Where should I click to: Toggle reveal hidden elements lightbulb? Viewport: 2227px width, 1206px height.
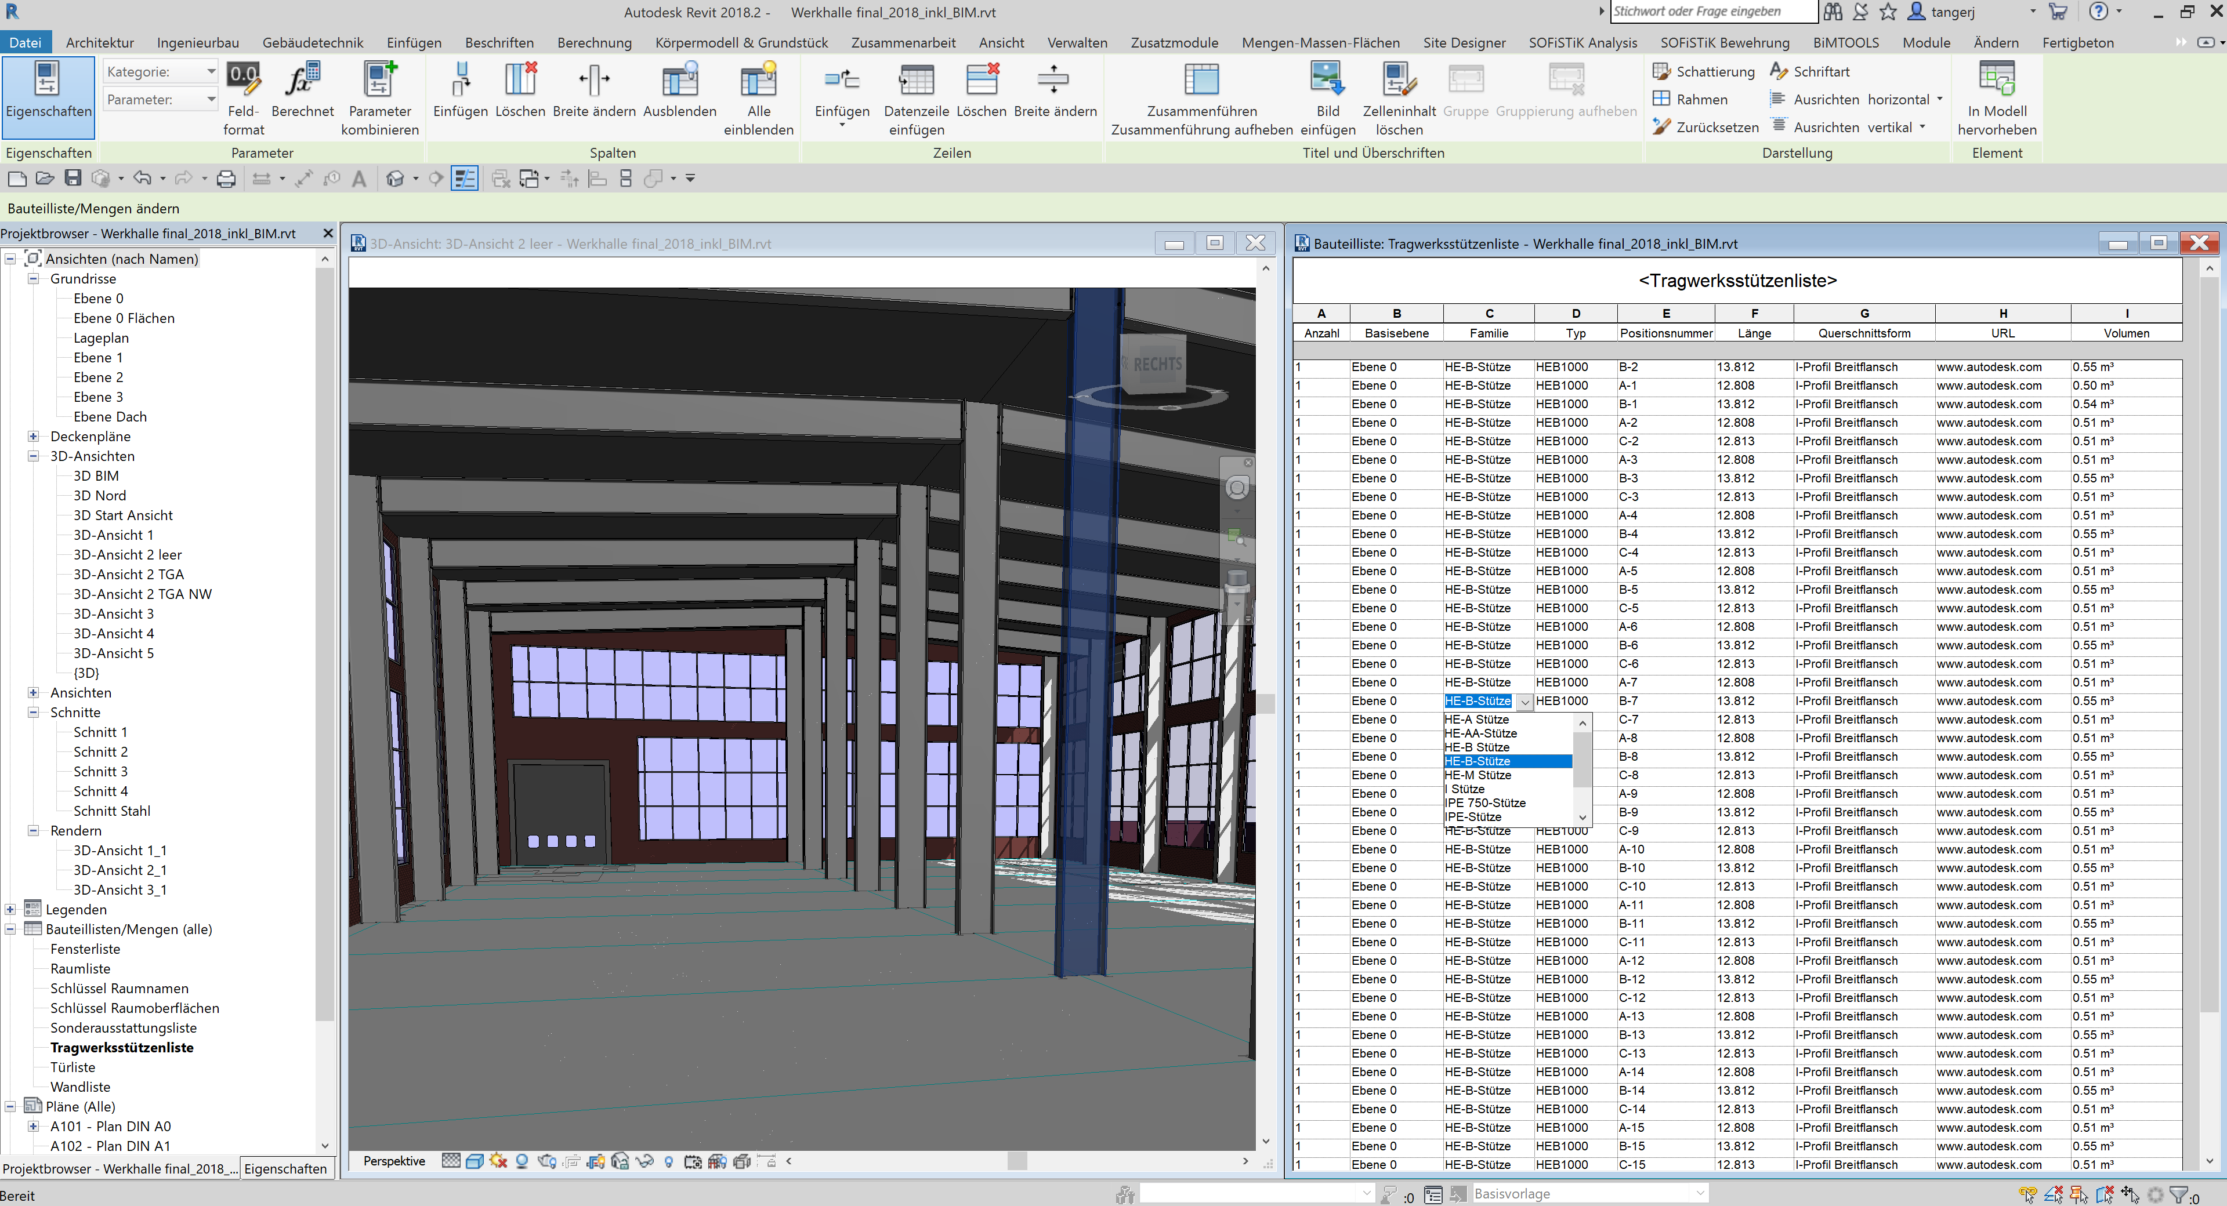[x=669, y=1161]
